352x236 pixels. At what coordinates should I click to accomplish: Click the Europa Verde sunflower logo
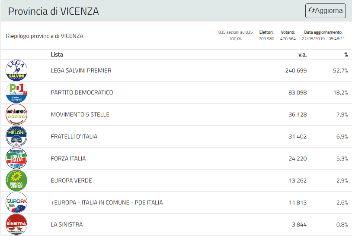click(16, 180)
